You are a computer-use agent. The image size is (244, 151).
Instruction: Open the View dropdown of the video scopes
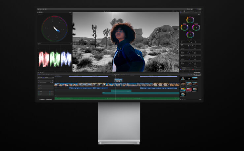70,12
